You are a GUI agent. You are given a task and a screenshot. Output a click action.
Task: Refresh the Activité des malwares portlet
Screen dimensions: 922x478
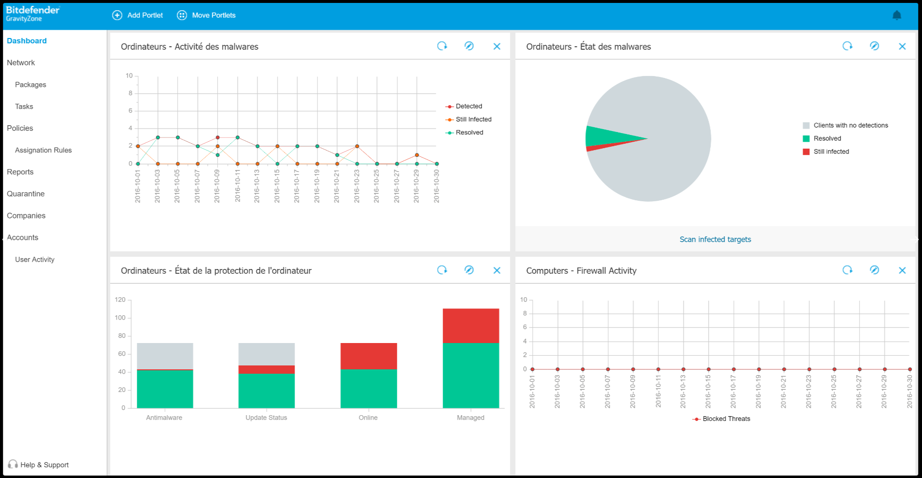(x=442, y=46)
